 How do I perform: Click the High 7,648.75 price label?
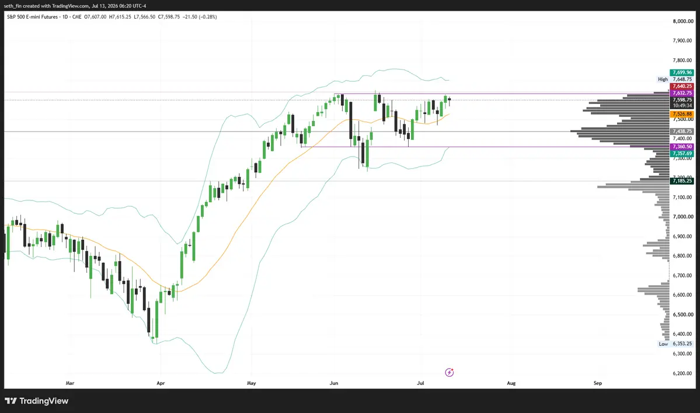675,79
